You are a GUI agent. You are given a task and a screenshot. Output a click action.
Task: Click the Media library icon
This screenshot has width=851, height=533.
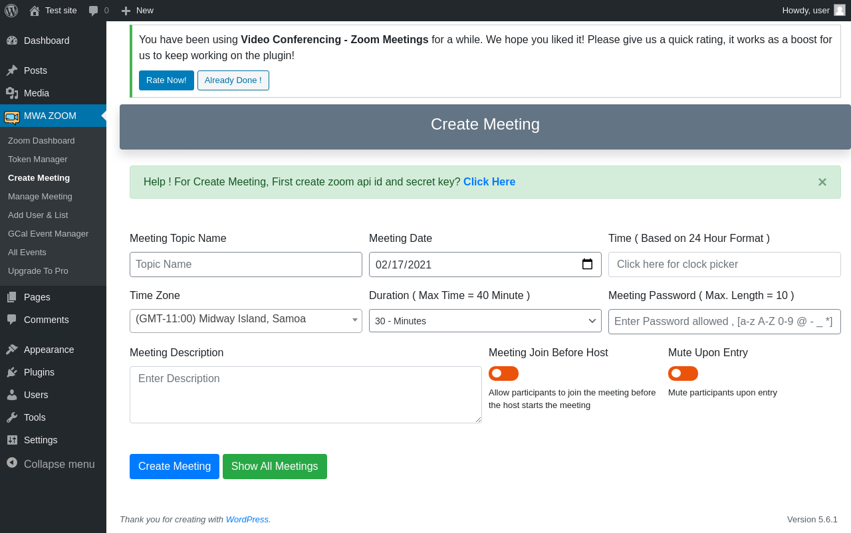pos(12,93)
